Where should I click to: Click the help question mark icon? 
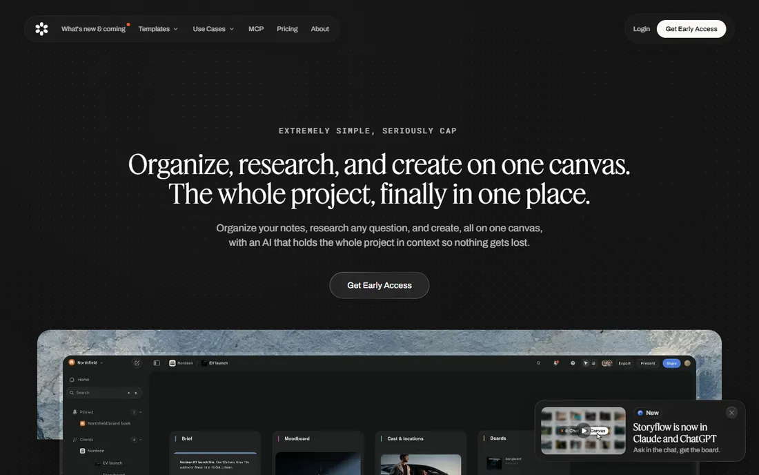(573, 363)
